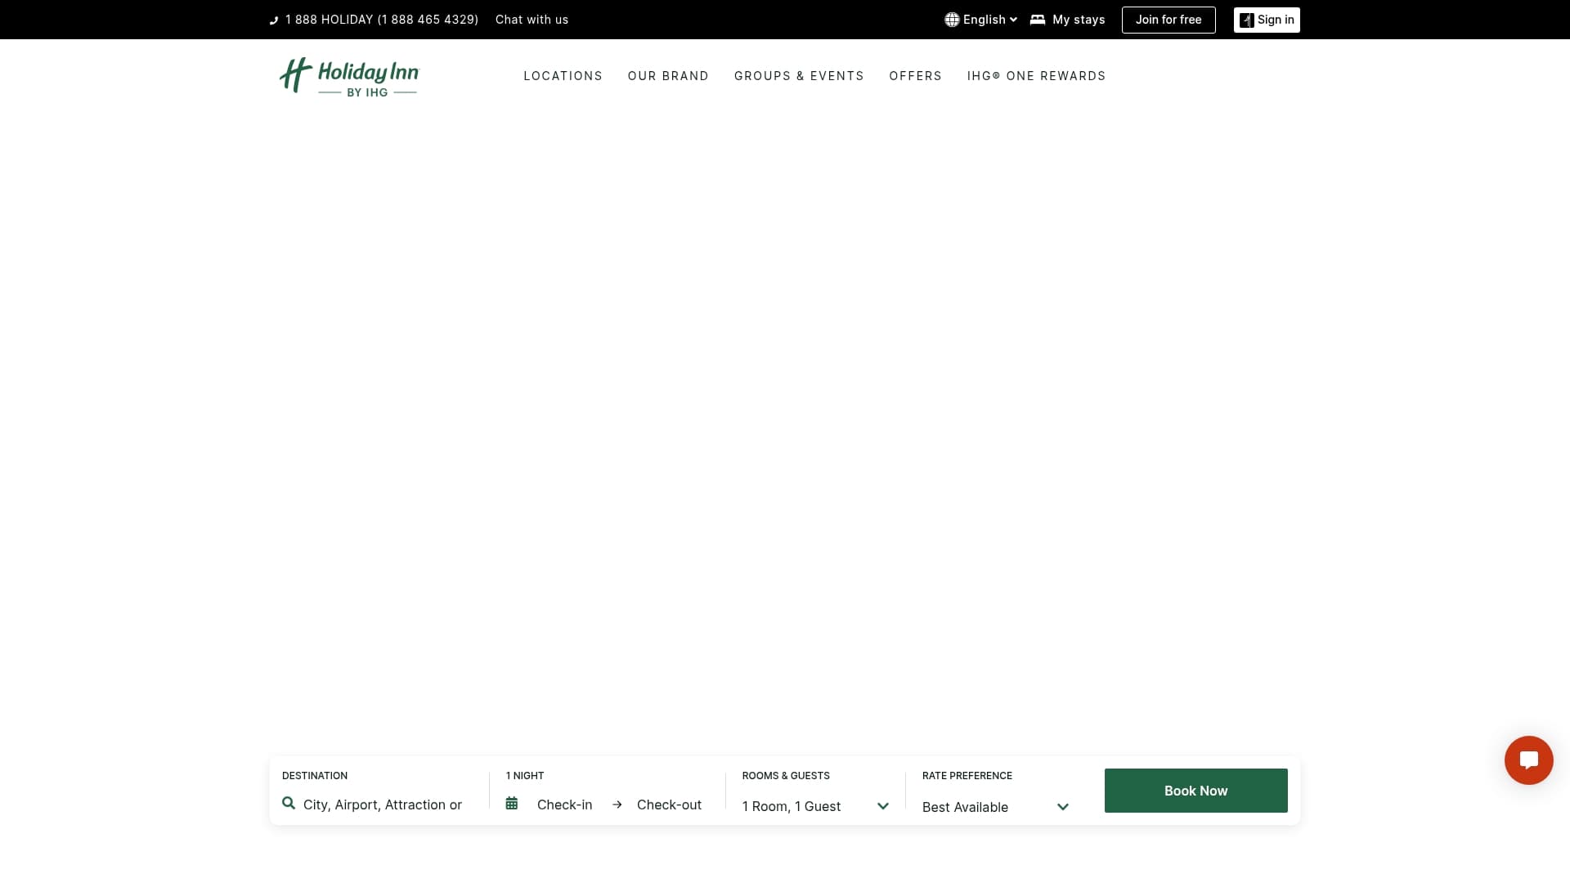Click the destination search magnifier icon
Viewport: 1570px width, 883px height.
[289, 804]
